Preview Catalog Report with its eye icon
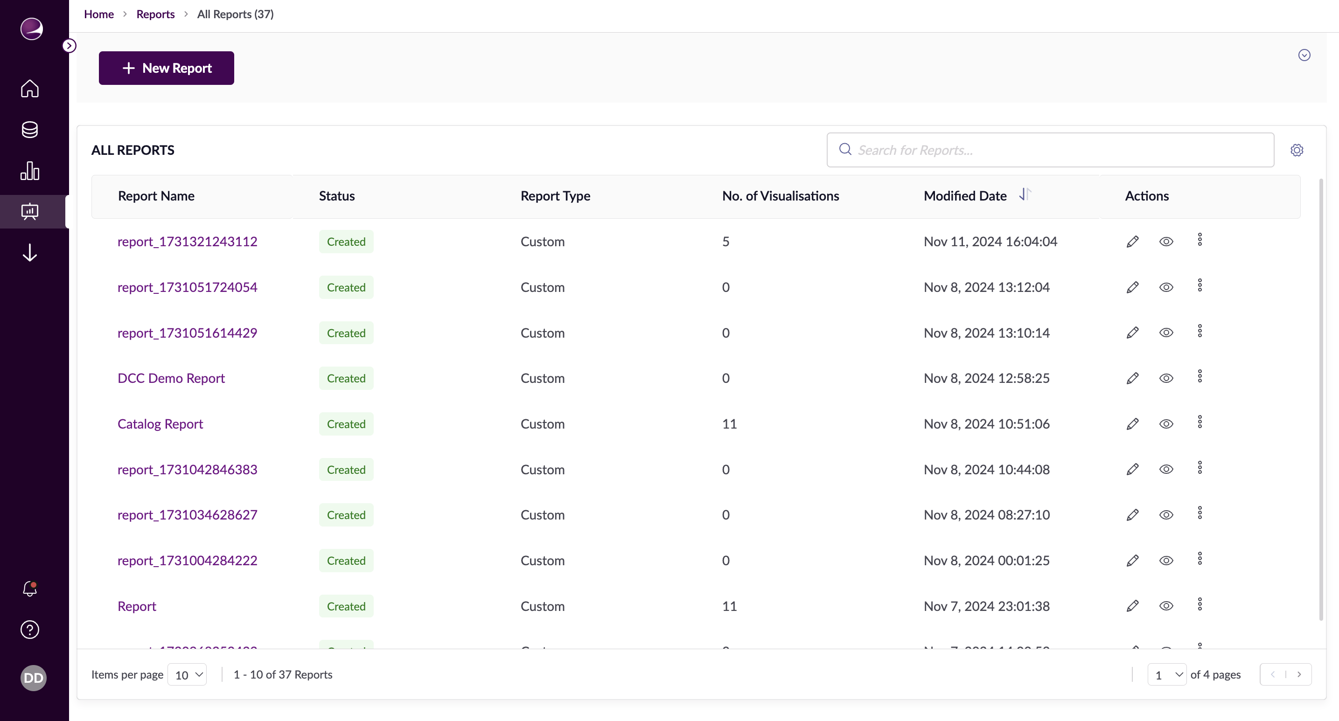This screenshot has height=721, width=1339. tap(1166, 424)
